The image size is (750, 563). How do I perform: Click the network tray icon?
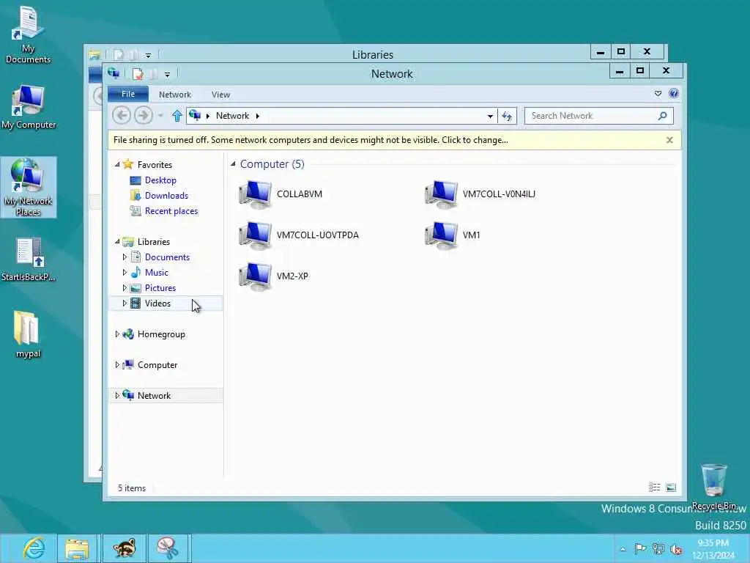click(658, 548)
